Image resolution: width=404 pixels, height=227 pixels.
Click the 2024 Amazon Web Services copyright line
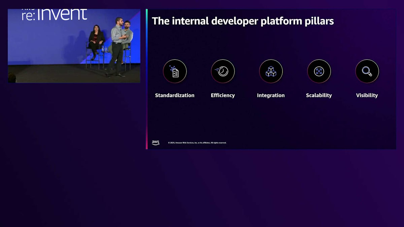197,143
